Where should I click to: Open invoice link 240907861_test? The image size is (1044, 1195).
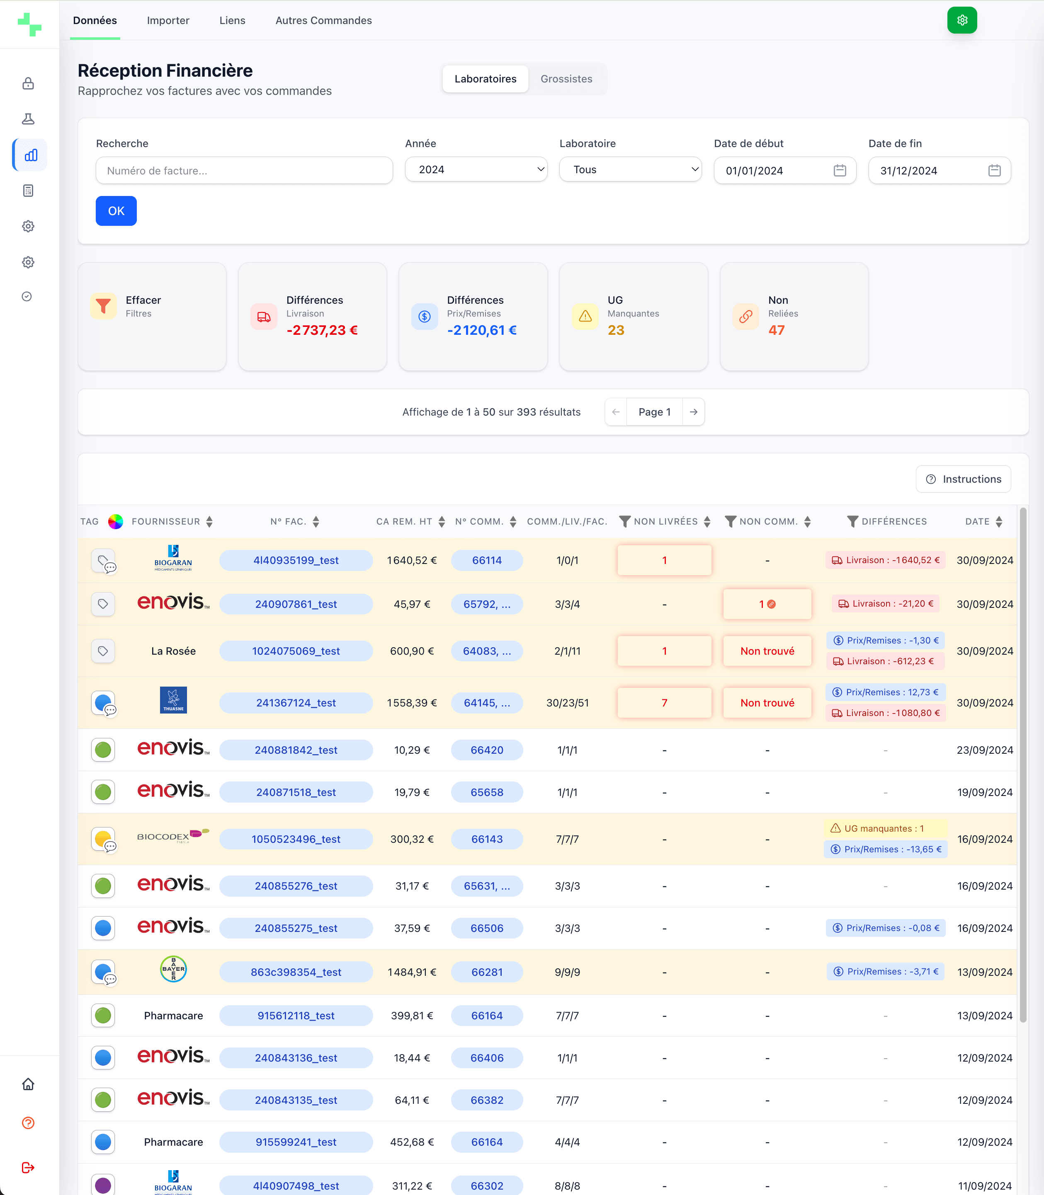[295, 604]
